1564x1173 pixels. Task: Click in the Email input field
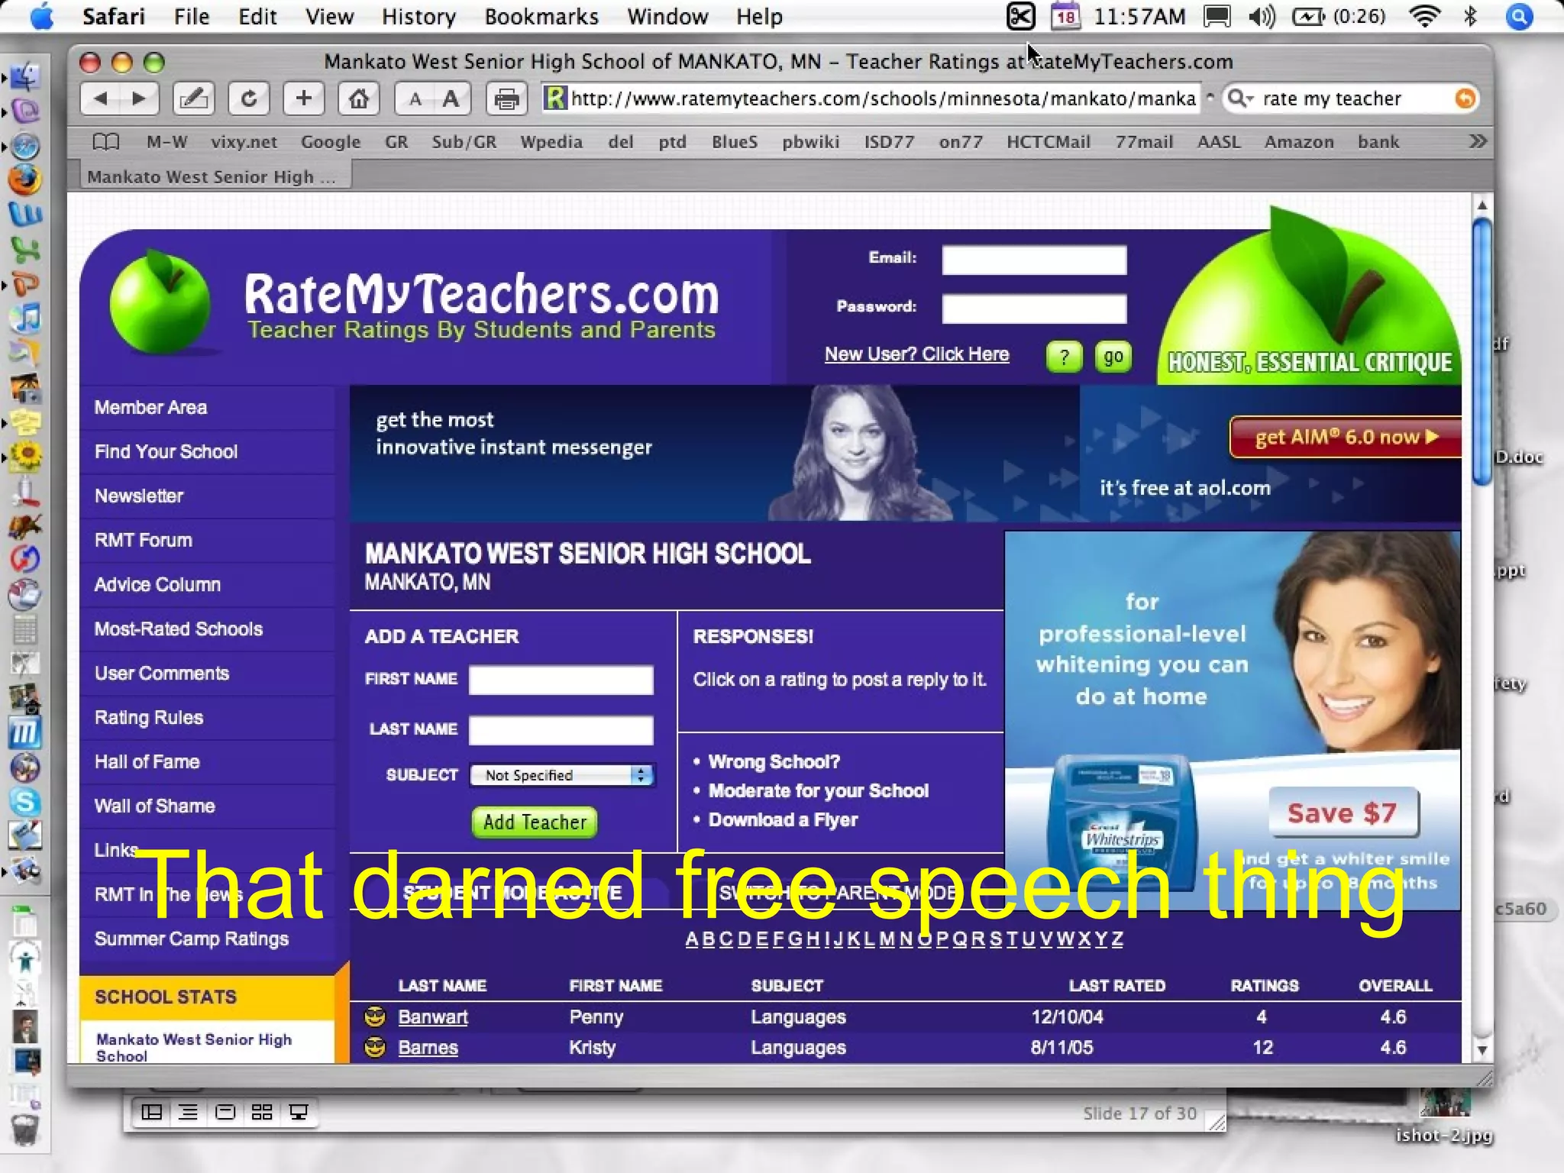1034,260
